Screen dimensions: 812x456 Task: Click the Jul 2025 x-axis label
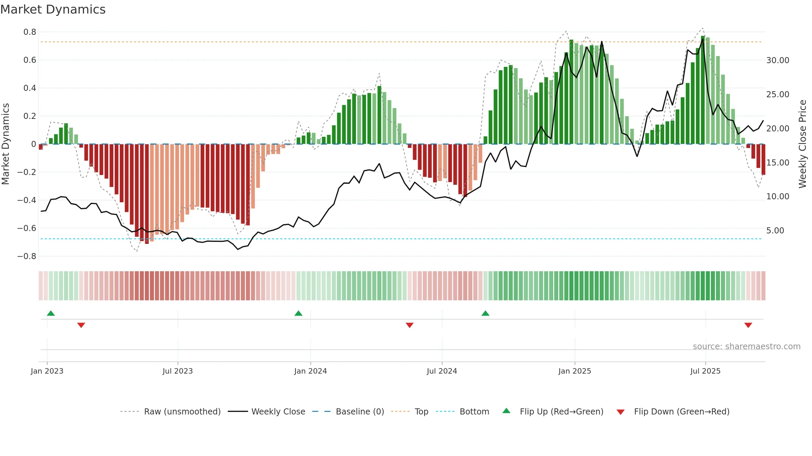point(705,371)
